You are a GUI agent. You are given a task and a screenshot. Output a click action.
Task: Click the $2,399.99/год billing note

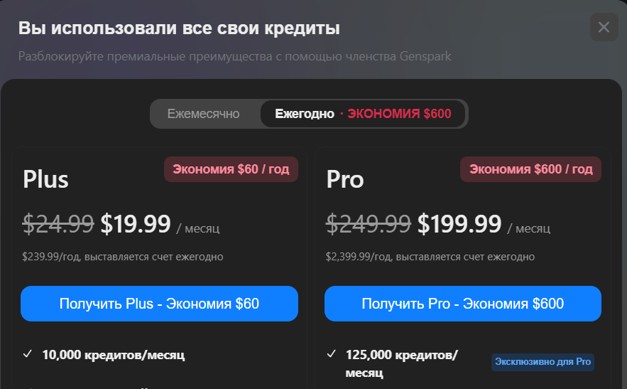[430, 257]
